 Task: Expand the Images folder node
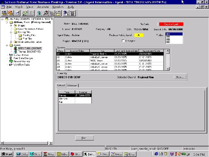click(x=11, y=25)
